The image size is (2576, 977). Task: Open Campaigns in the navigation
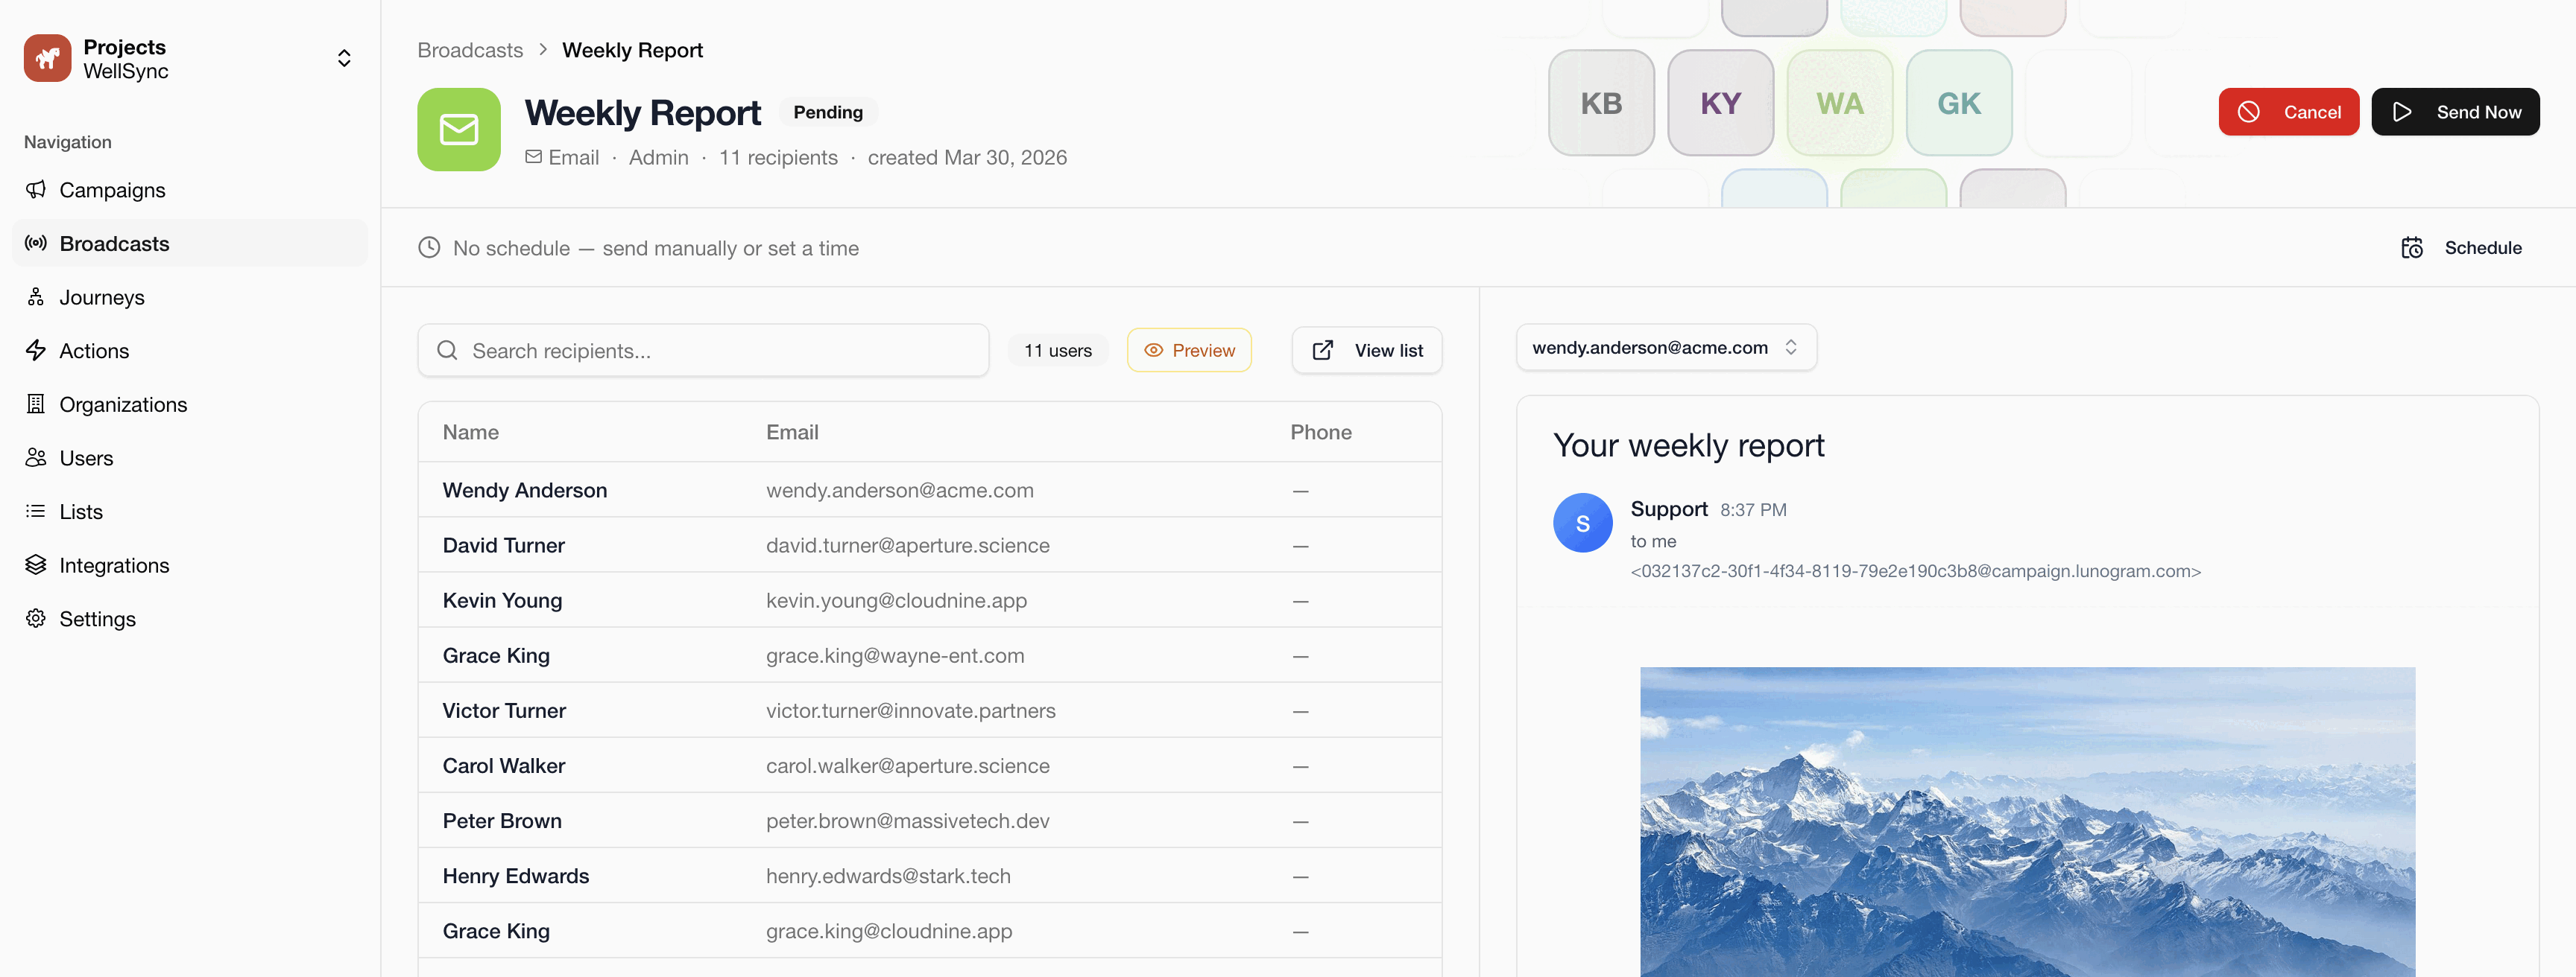point(190,190)
